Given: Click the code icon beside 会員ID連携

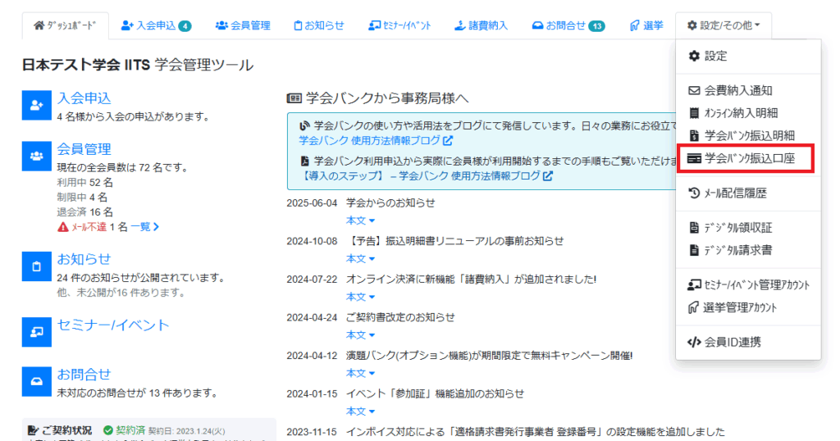Looking at the screenshot, I should [694, 343].
